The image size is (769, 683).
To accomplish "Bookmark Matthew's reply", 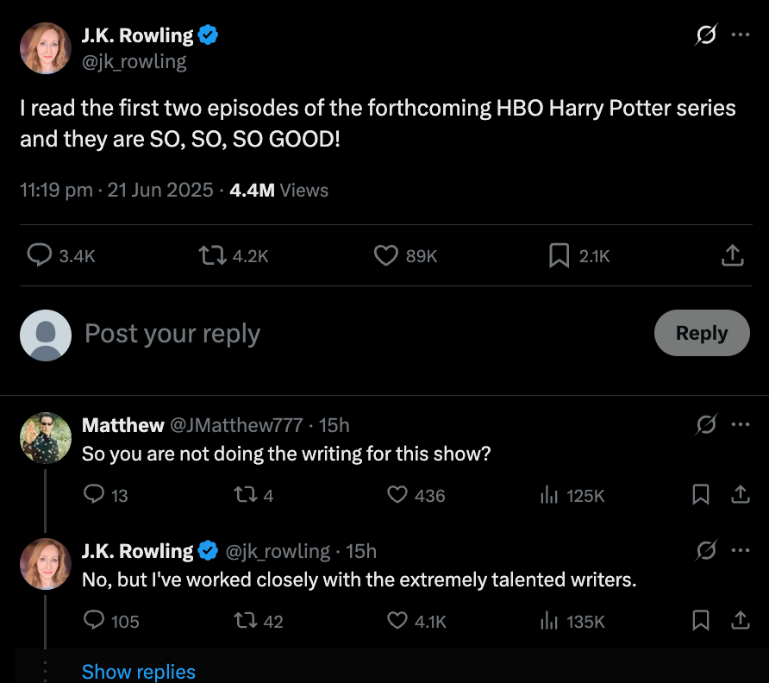I will click(700, 495).
